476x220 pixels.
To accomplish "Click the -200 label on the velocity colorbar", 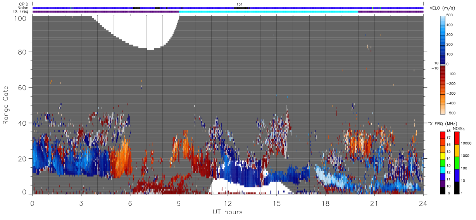I will click(x=452, y=83).
